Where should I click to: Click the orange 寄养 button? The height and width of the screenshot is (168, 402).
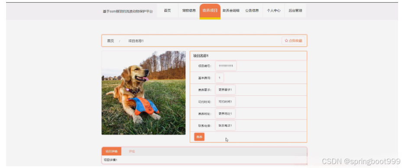coord(199,137)
